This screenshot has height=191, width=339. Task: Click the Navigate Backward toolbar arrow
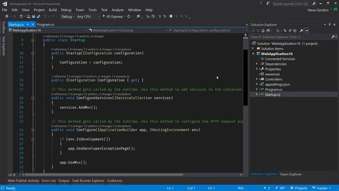click(x=7, y=16)
